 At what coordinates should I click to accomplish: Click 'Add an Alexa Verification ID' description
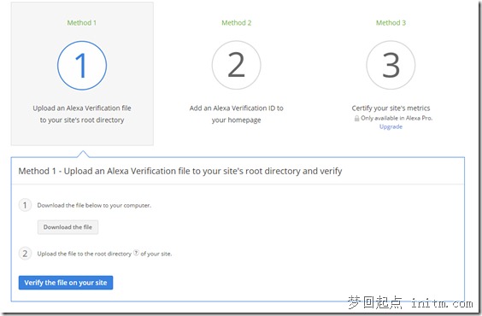pos(237,114)
